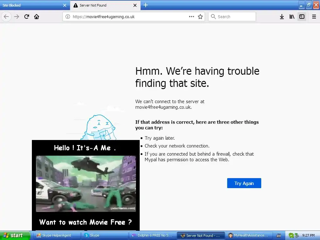This screenshot has width=320, height=240.
Task: Click 'Check your network connection.' text
Action: click(x=177, y=146)
